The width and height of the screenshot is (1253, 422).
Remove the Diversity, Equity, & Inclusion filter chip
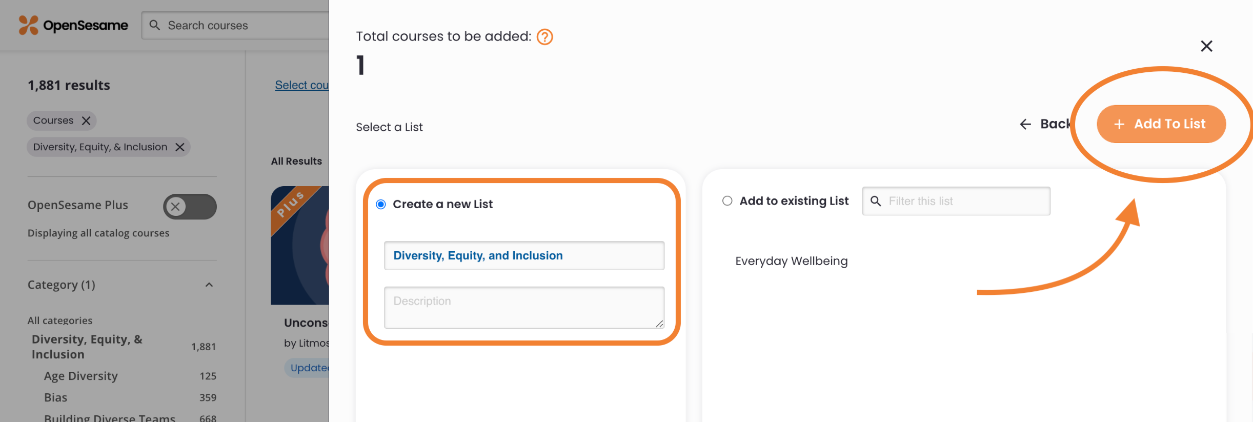tap(180, 147)
